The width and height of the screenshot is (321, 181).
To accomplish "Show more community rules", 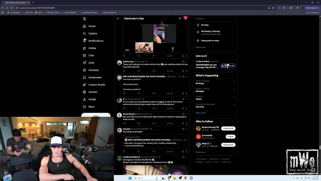I will (x=201, y=47).
